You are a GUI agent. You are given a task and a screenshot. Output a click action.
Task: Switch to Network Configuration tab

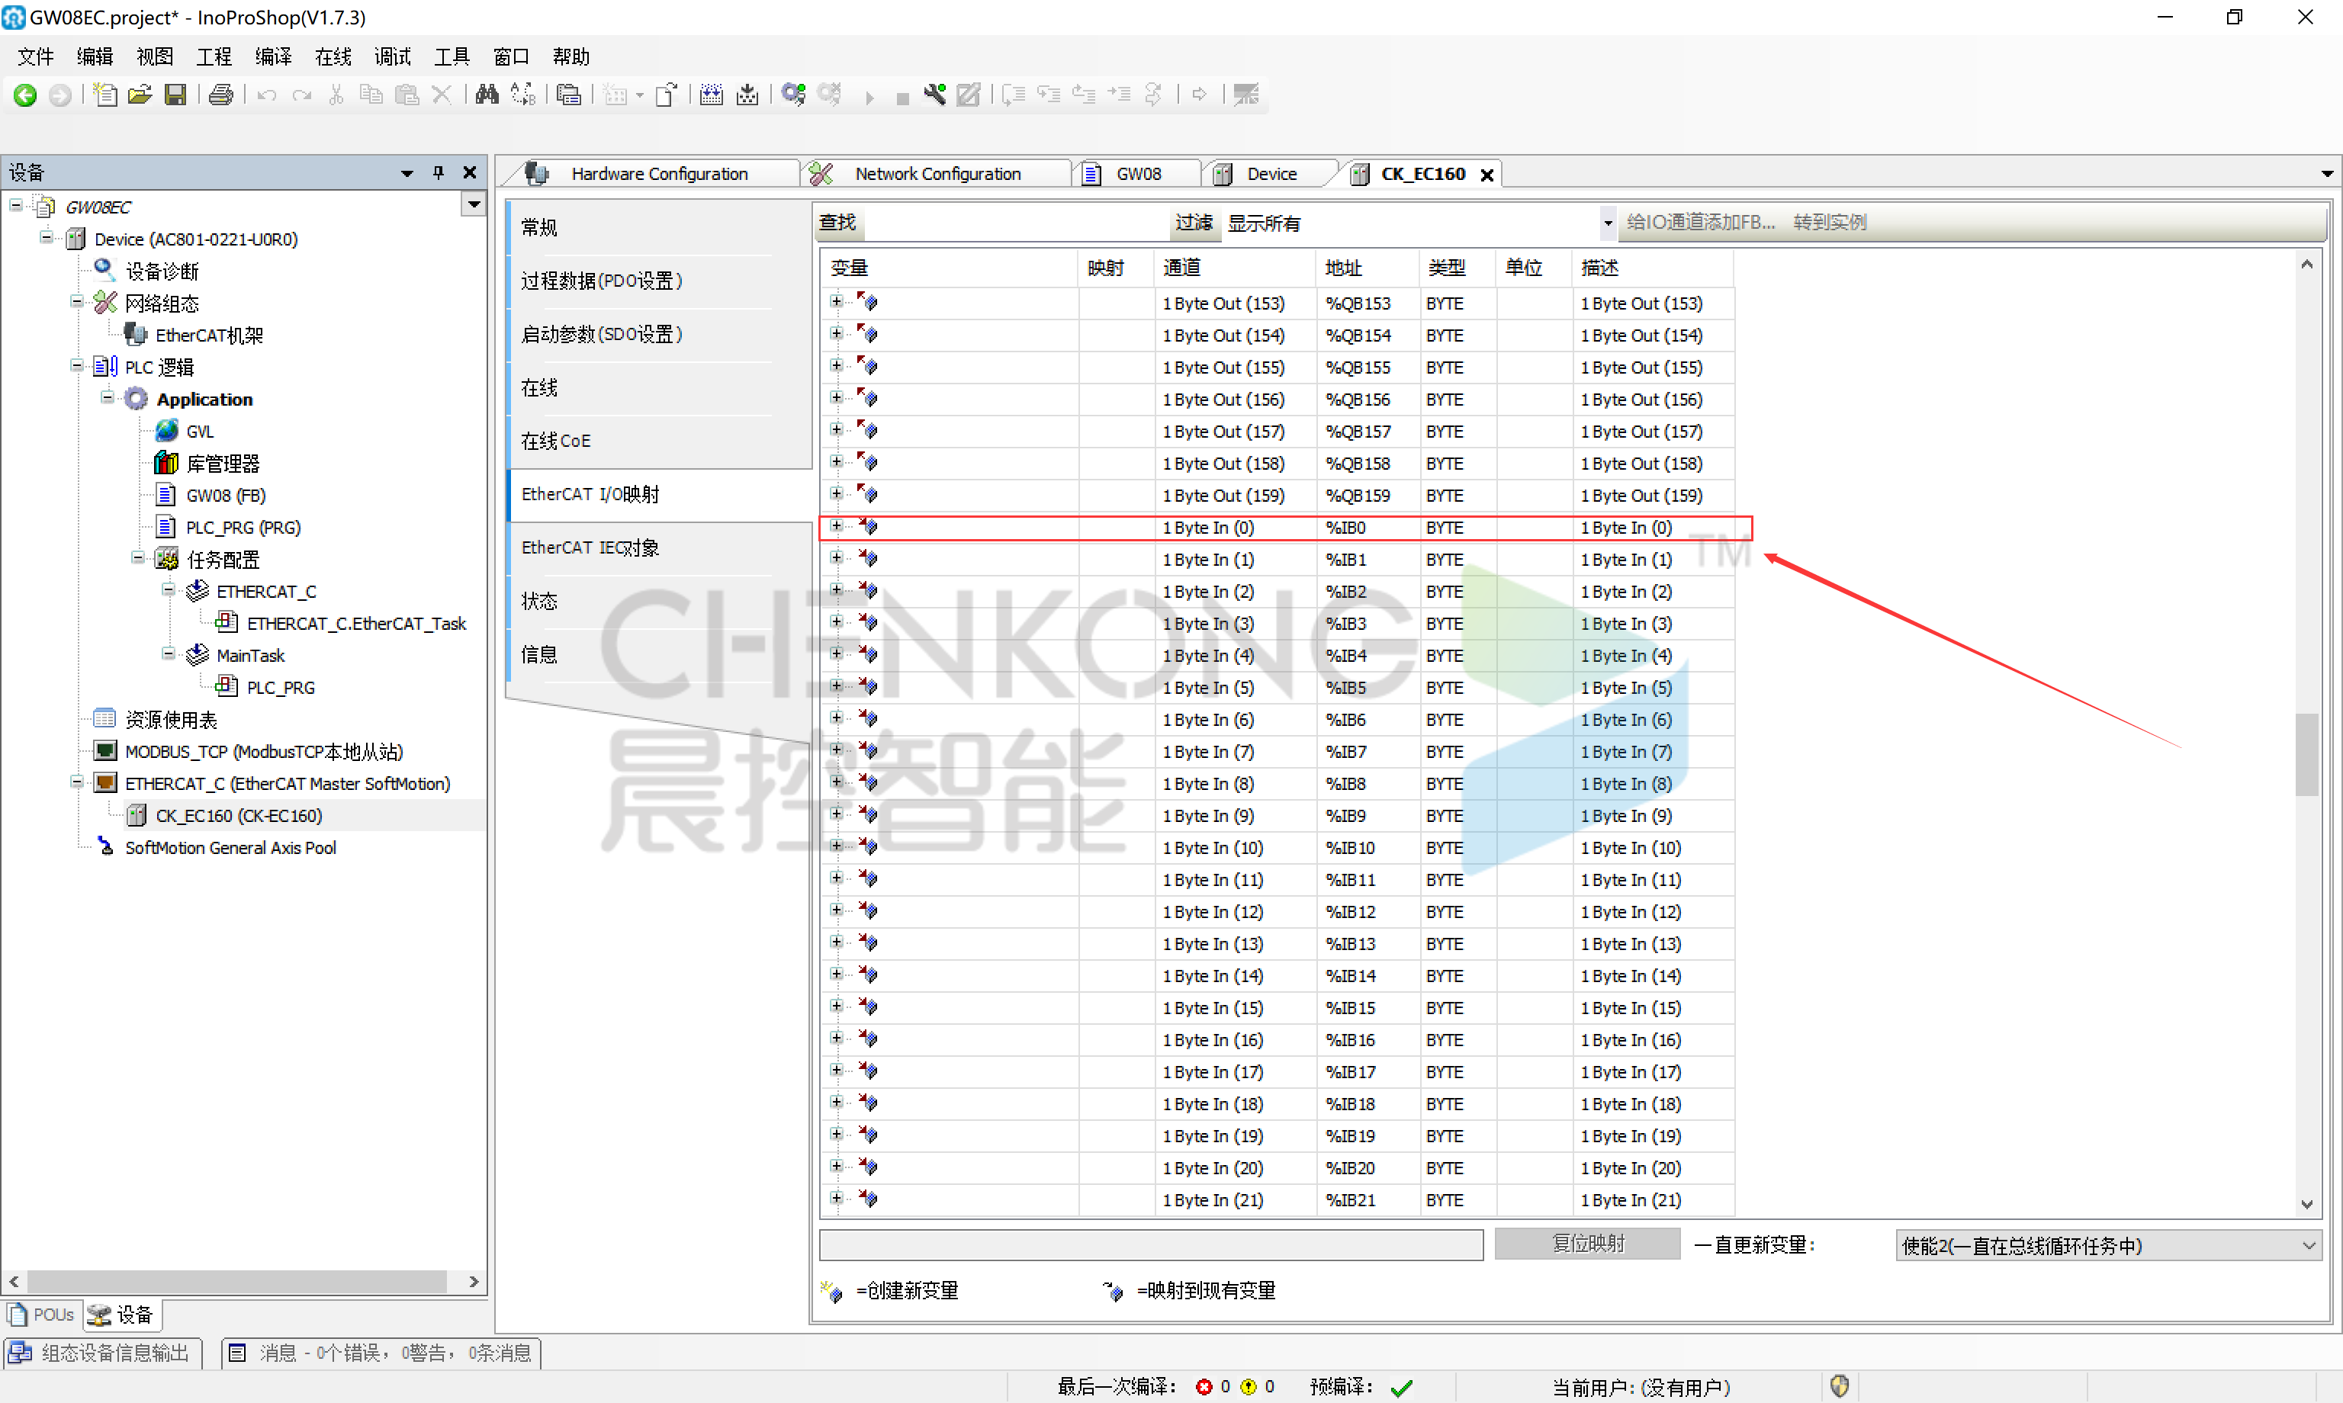pyautogui.click(x=936, y=174)
